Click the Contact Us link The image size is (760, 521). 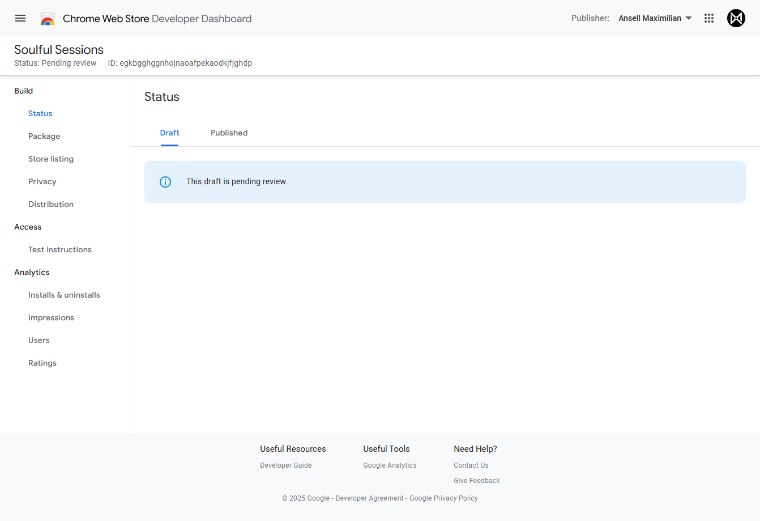pos(471,465)
